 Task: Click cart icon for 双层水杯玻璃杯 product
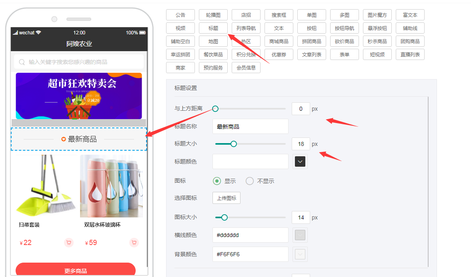tap(134, 243)
